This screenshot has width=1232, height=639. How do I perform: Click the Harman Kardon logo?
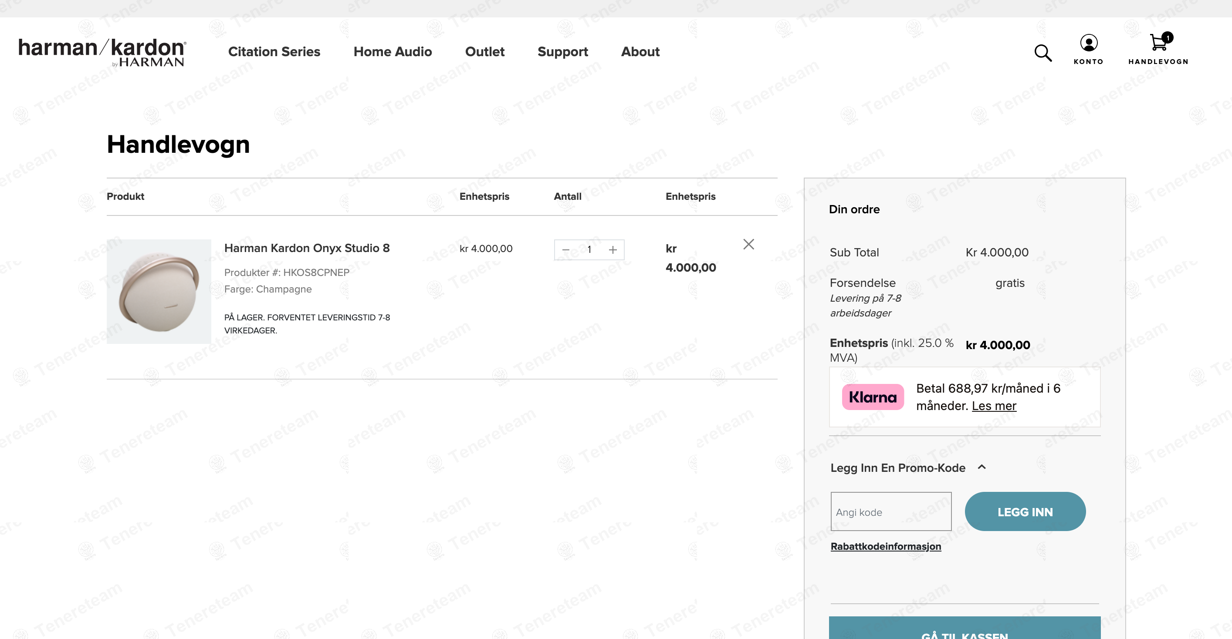tap(102, 52)
